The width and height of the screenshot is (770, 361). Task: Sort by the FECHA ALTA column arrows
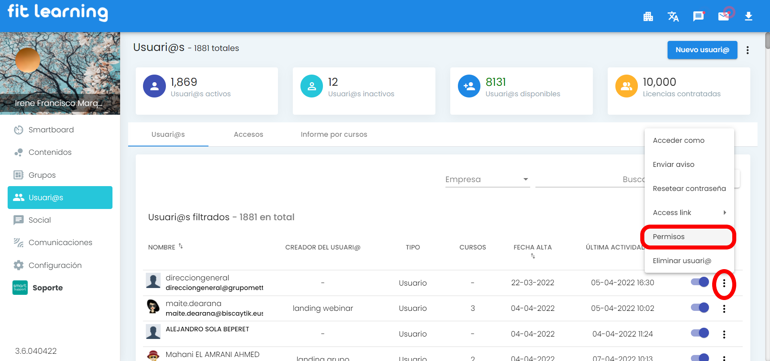coord(533,256)
